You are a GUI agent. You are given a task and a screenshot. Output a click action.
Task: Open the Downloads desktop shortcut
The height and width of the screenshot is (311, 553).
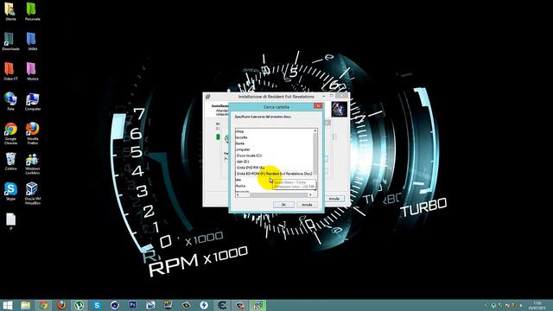tap(10, 41)
